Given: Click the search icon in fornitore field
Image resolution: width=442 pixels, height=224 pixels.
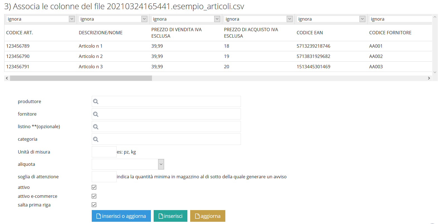Looking at the screenshot, I should 96,114.
